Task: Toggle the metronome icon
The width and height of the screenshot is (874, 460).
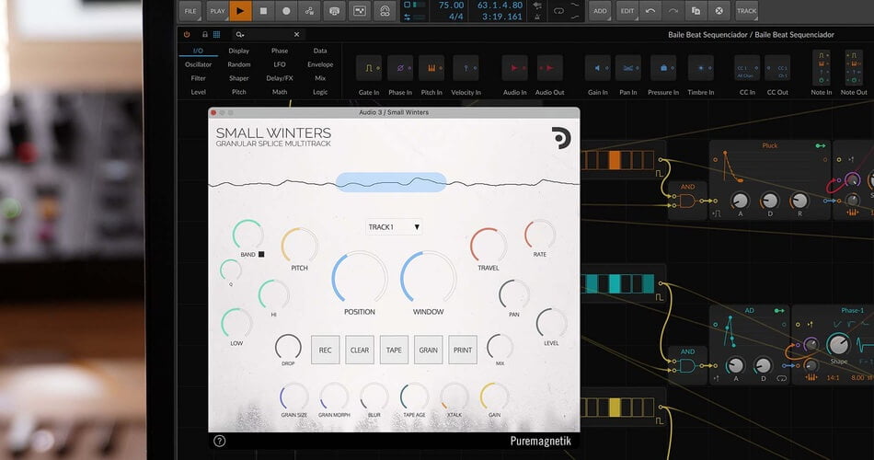Action: (x=537, y=17)
